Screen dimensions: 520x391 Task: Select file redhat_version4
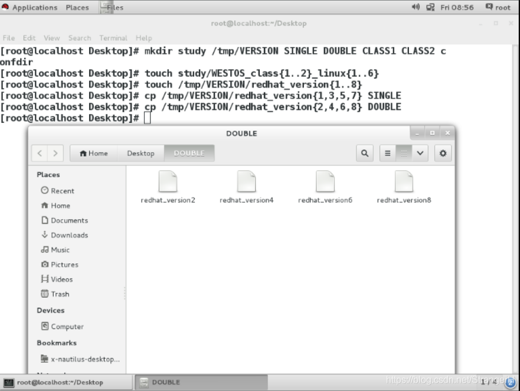coord(246,187)
